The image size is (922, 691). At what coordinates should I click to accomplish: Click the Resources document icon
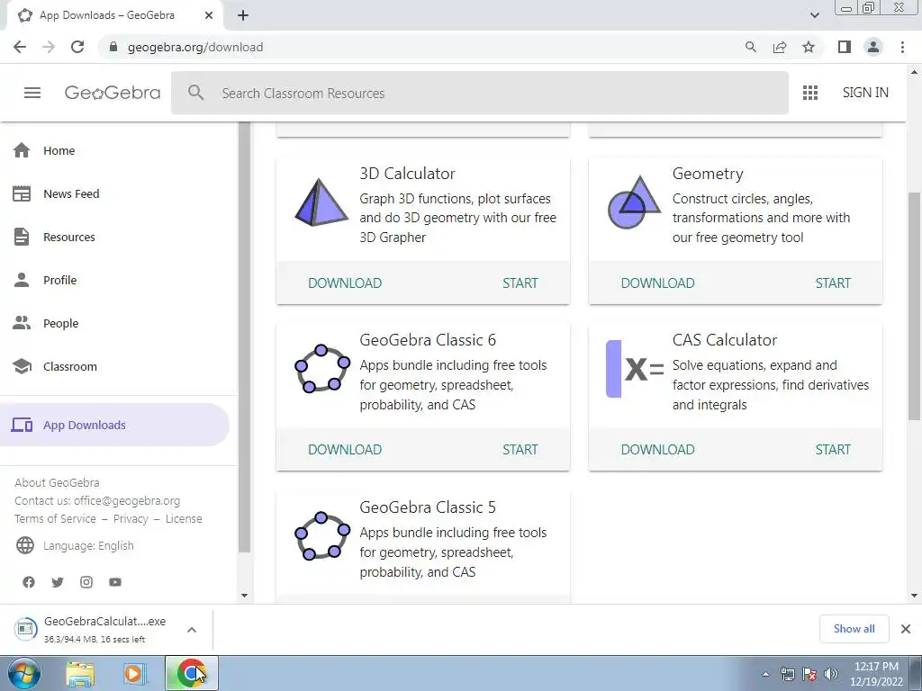tap(22, 237)
